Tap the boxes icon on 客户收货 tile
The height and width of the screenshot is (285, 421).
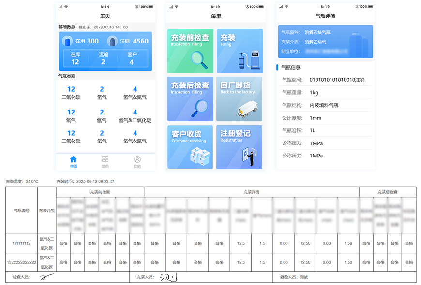click(x=200, y=156)
